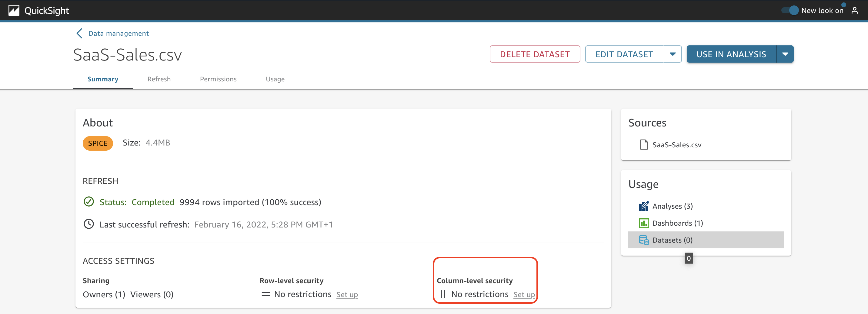This screenshot has height=314, width=868.
Task: Click the Delete Dataset button
Action: pyautogui.click(x=535, y=54)
